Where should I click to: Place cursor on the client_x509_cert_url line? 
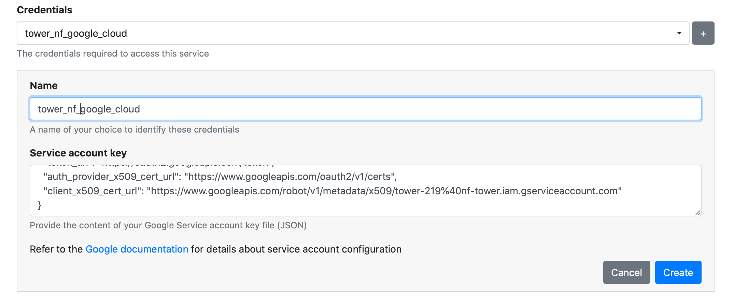pos(332,191)
